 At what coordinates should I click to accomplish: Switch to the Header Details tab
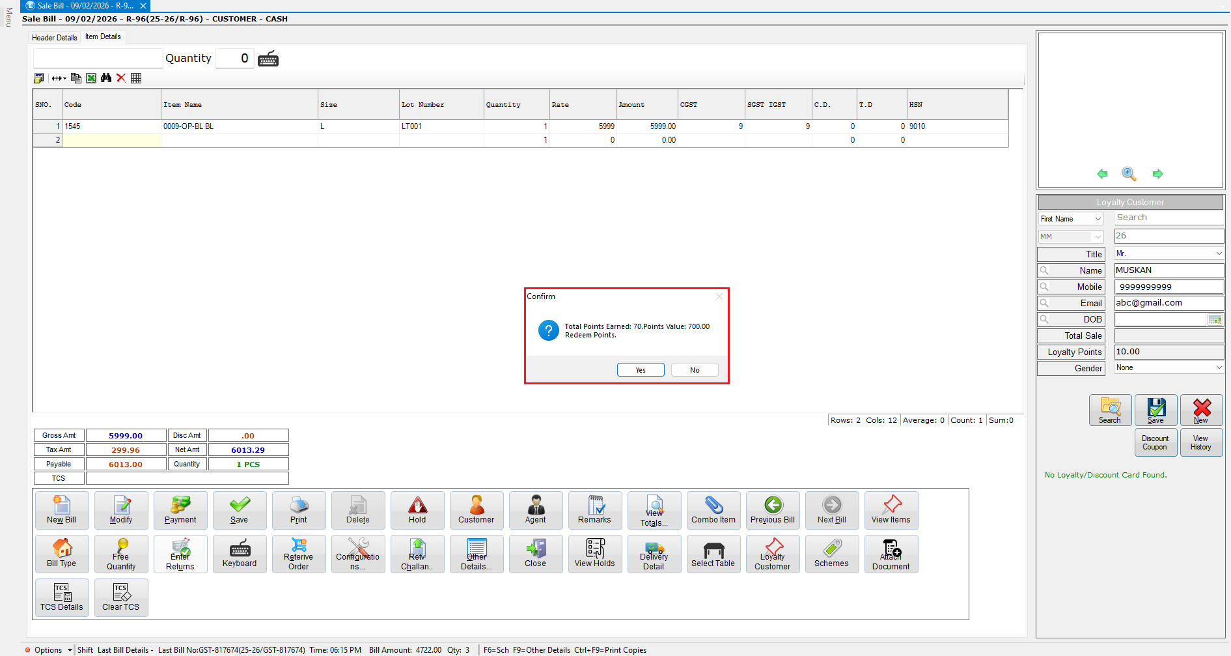55,38
